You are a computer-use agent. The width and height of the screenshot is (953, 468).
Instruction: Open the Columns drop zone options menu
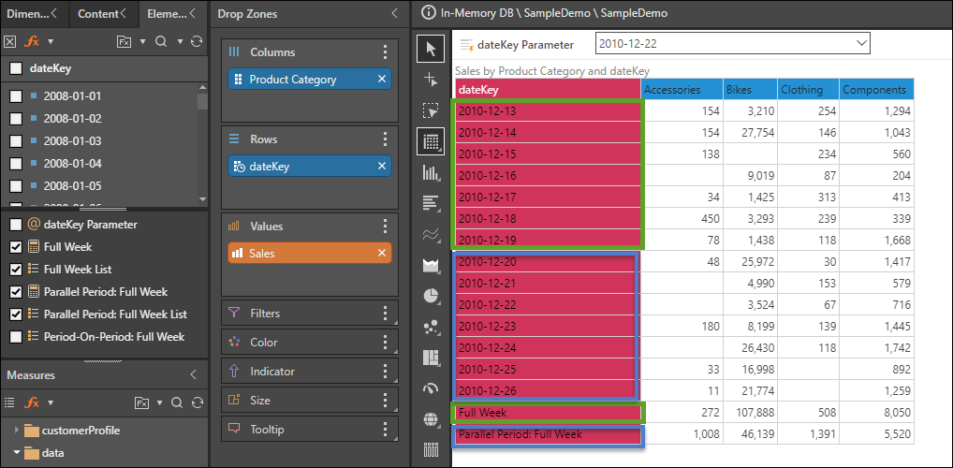(x=385, y=52)
